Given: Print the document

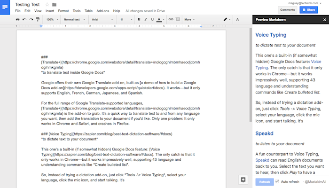Looking at the screenshot, I should coord(18,20).
